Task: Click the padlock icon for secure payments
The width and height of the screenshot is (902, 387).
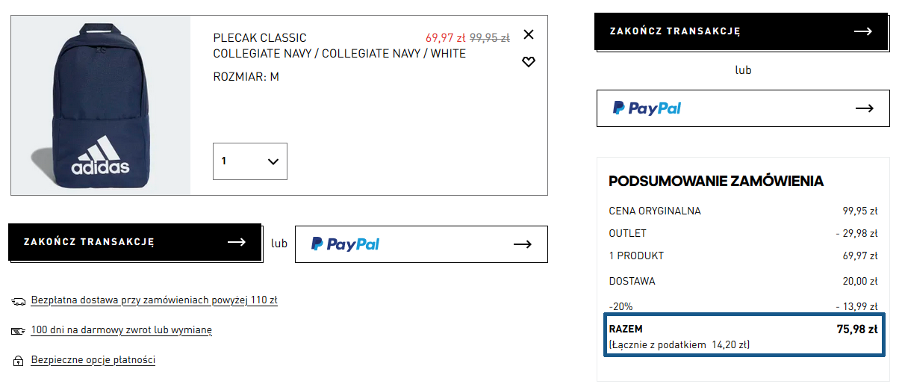Action: [x=19, y=361]
